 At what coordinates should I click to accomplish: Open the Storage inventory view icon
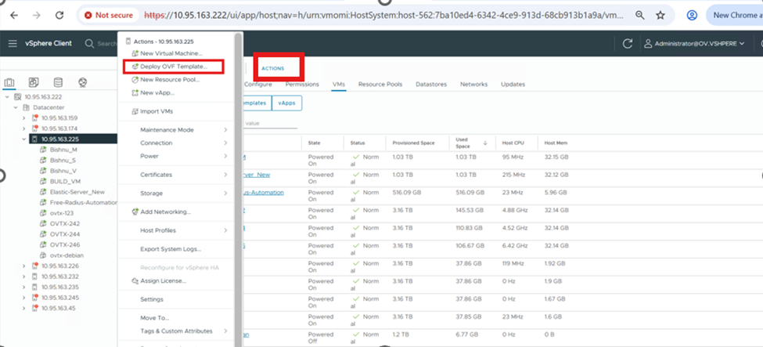click(x=58, y=82)
